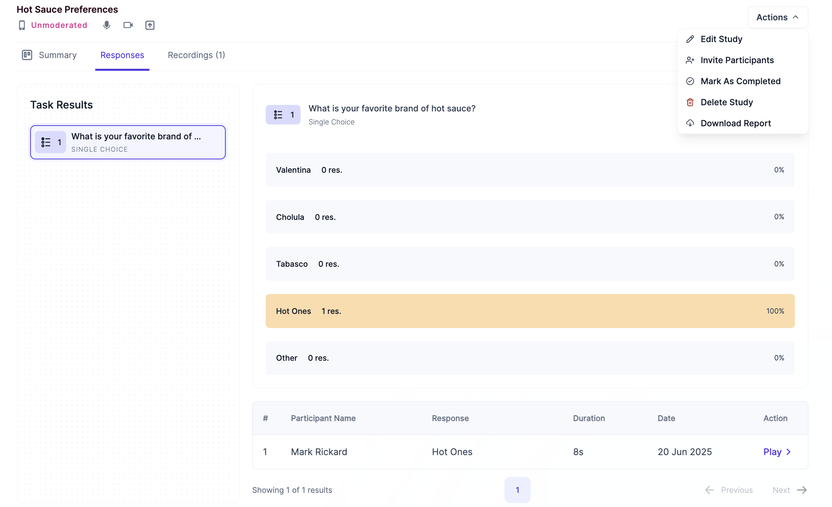Click the Delete Study trash icon

pyautogui.click(x=690, y=102)
